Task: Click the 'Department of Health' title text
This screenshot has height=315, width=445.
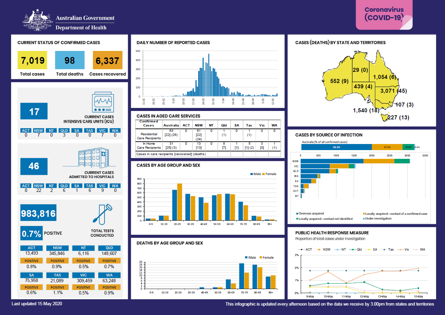Action: (x=81, y=28)
